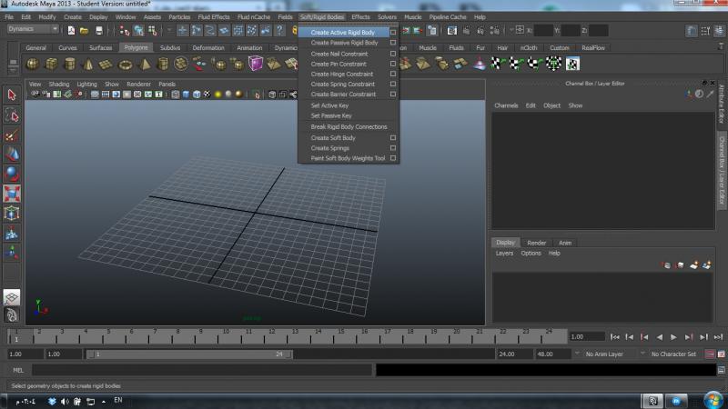Click the textured checker viewport icon

coord(207,95)
